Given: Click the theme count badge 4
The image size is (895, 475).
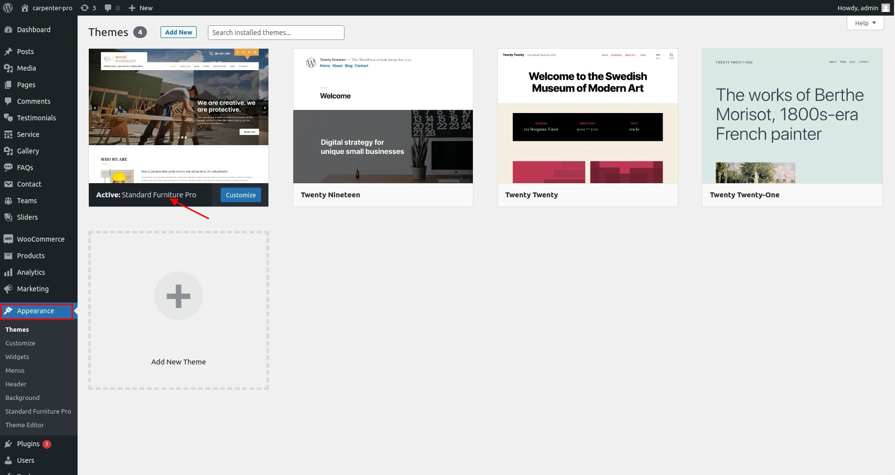Looking at the screenshot, I should click(140, 32).
